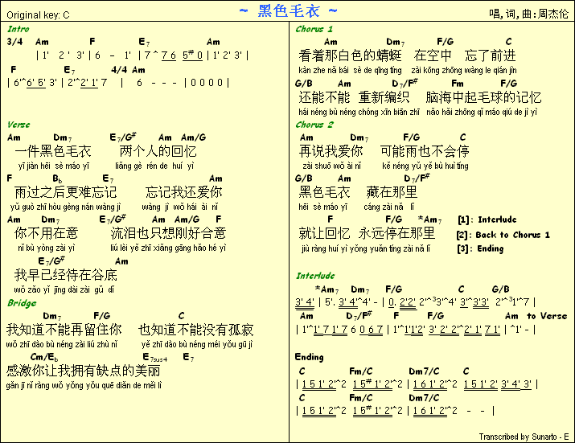Image resolution: width=575 pixels, height=443 pixels.
Task: Click the lyric '也知道不能没有孤寂'
Action: (196, 330)
